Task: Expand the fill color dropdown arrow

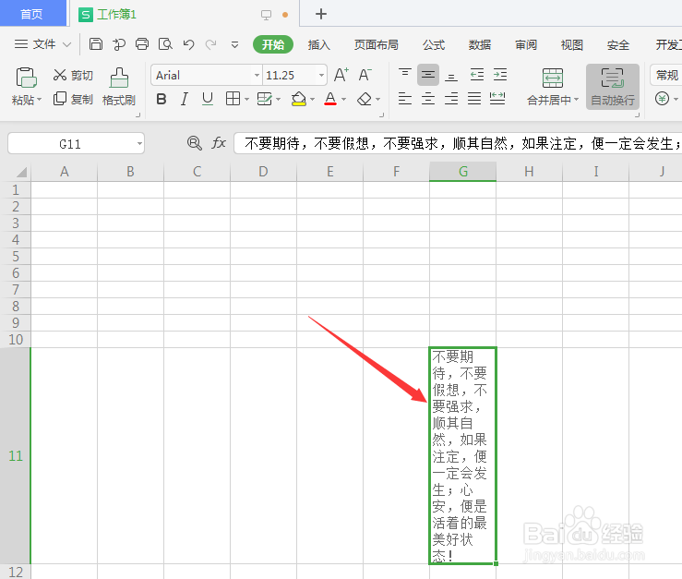Action: (312, 99)
